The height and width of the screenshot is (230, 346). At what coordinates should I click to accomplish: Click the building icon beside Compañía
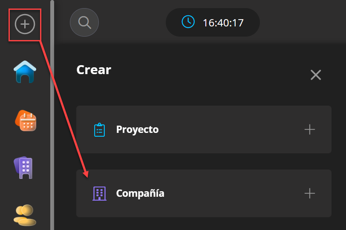(99, 193)
